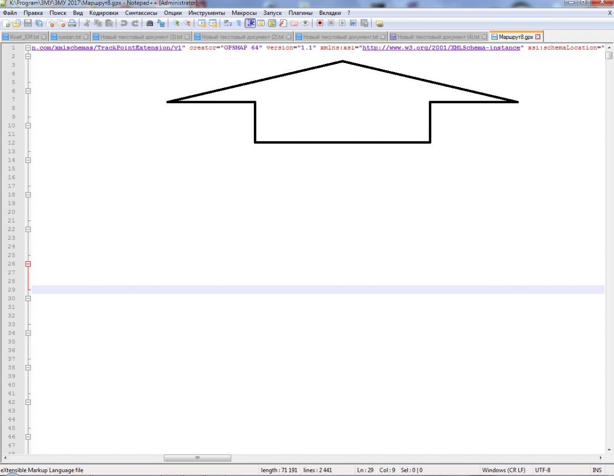
Task: Click the Cut scissors icon
Action: click(x=87, y=23)
